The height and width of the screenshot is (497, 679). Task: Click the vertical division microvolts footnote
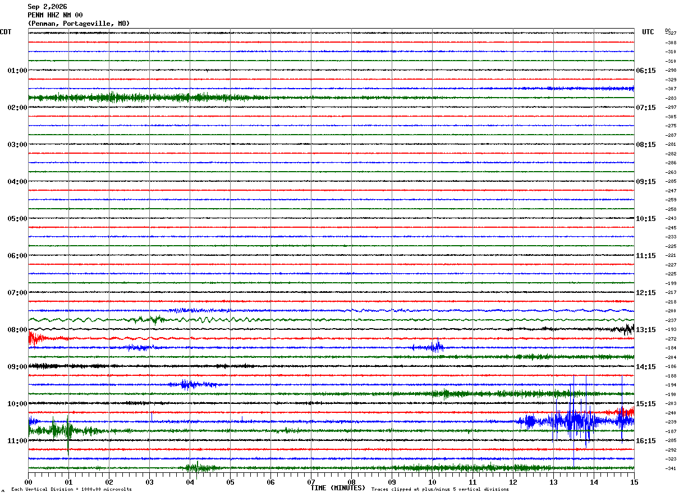(x=71, y=489)
